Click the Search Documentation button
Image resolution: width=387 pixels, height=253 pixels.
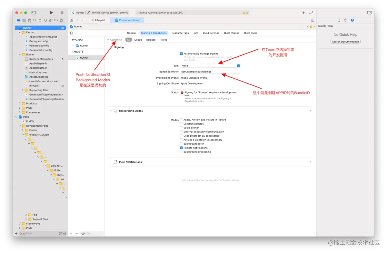345,42
